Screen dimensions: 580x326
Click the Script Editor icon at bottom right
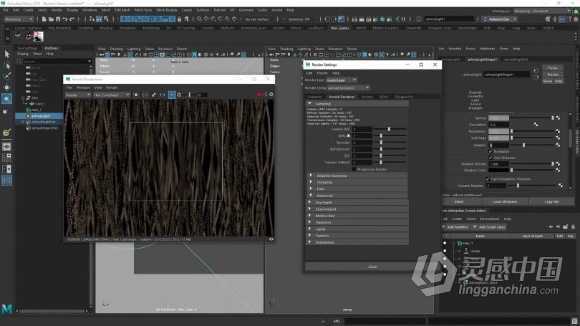click(574, 321)
